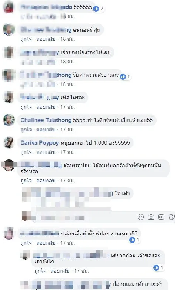
Task: Like Darika Poypoy's 1,000 comment
Action: click(26, 152)
